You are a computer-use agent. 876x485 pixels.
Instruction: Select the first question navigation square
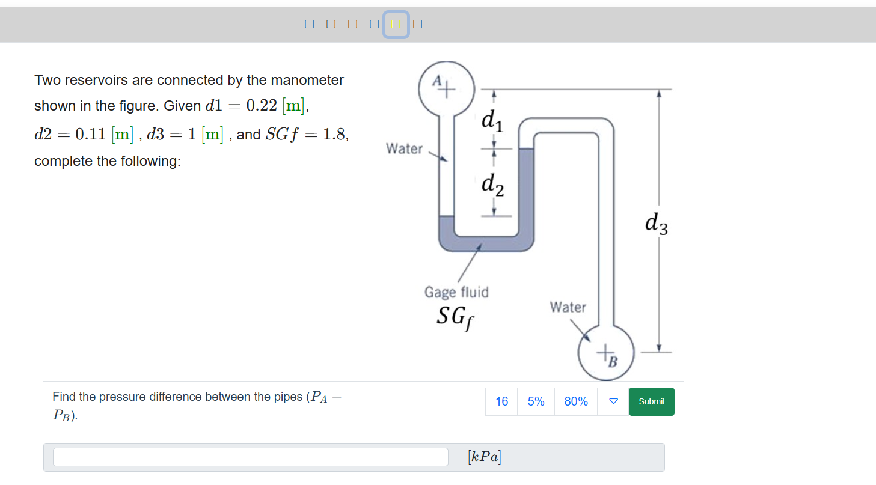[309, 23]
